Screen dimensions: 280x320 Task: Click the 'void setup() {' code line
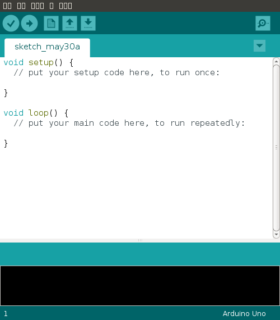coord(39,62)
